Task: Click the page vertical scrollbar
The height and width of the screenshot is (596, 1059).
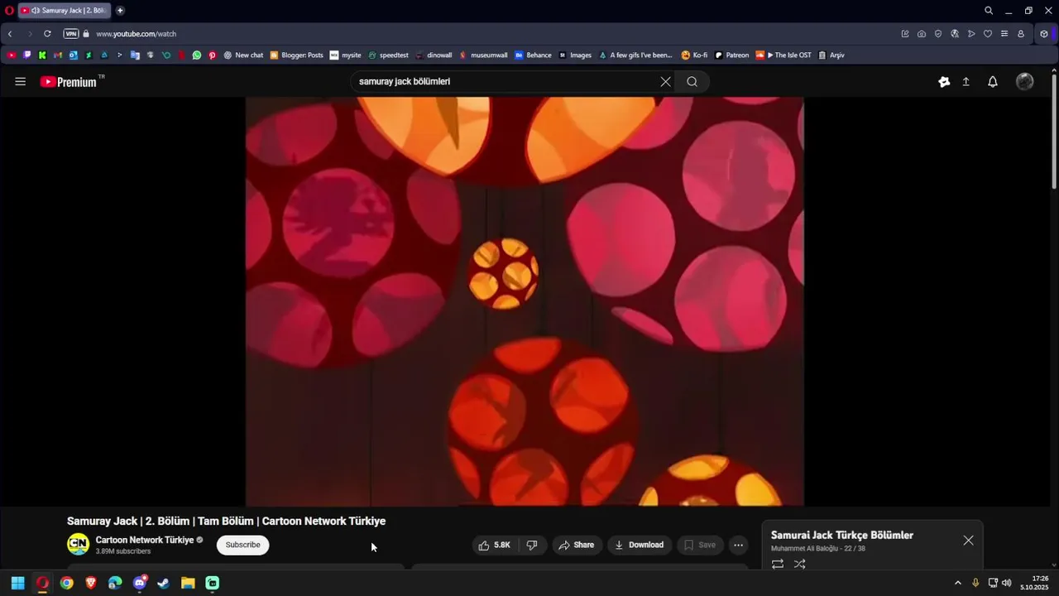Action: (1054, 132)
